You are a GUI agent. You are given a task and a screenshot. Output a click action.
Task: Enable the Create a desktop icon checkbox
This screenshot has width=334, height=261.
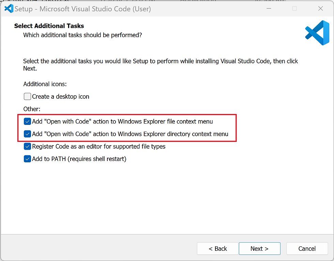pyautogui.click(x=28, y=97)
